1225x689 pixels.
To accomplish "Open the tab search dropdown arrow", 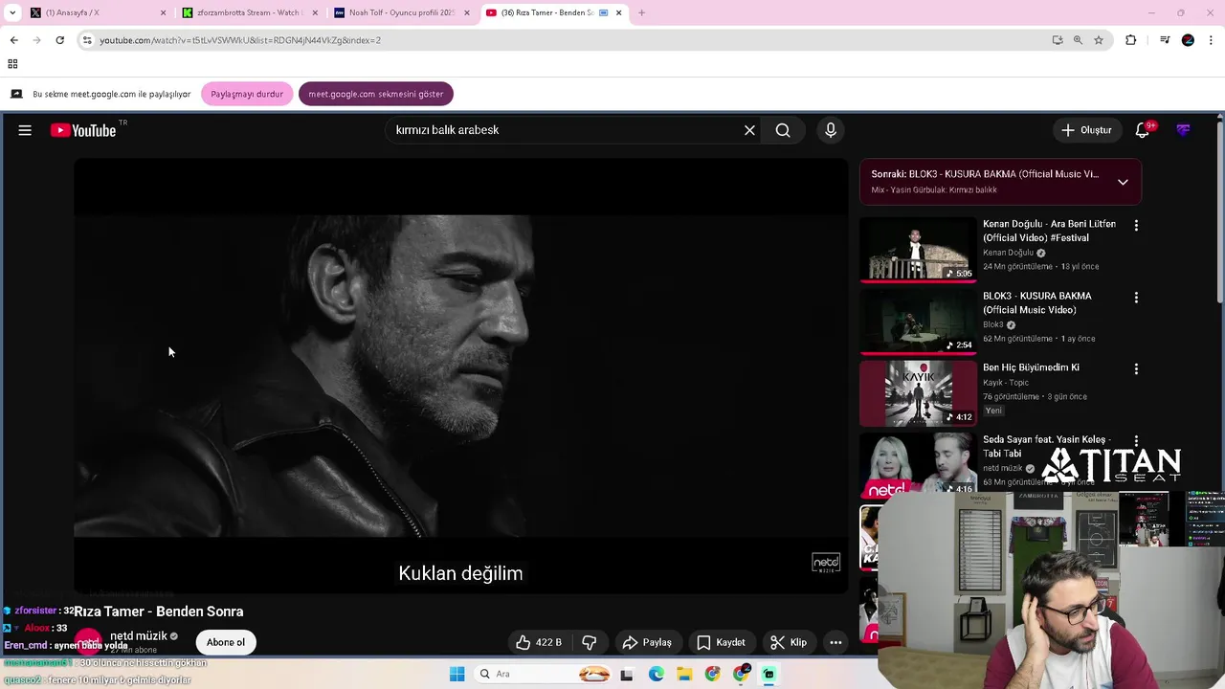I will coord(12,12).
